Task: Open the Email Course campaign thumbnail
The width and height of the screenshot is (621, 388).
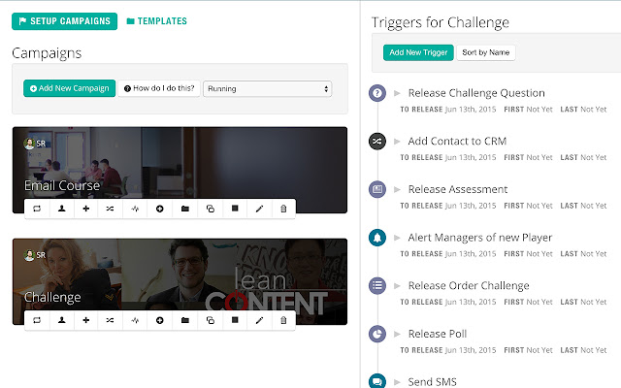Action: (x=180, y=170)
